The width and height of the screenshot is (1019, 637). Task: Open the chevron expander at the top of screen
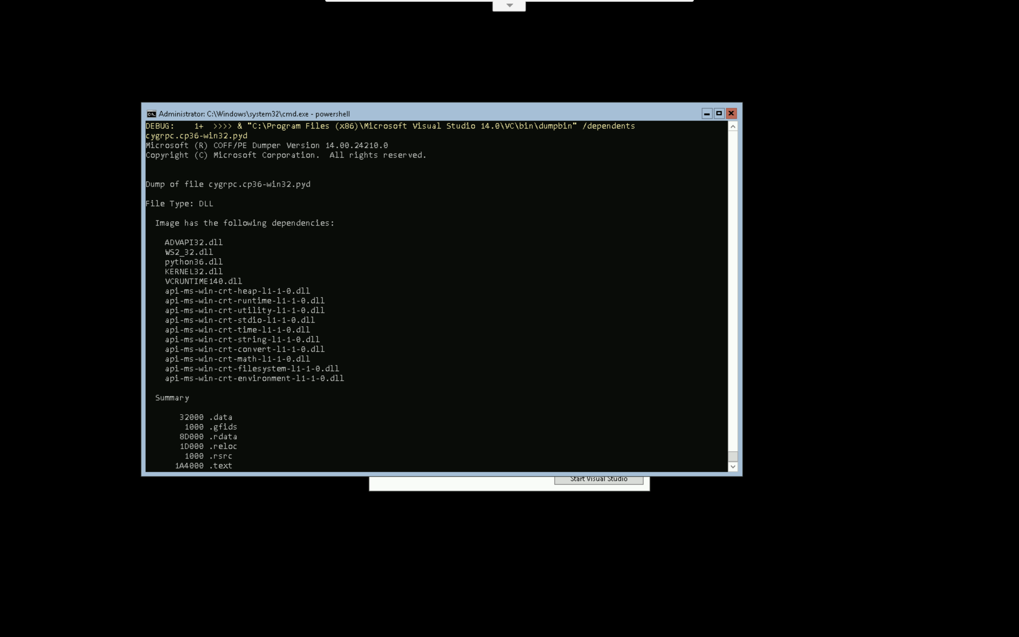(x=509, y=5)
